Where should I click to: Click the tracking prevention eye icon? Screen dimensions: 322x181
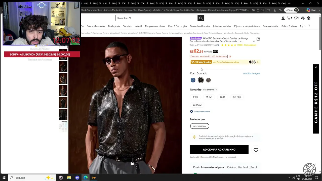click(x=253, y=10)
